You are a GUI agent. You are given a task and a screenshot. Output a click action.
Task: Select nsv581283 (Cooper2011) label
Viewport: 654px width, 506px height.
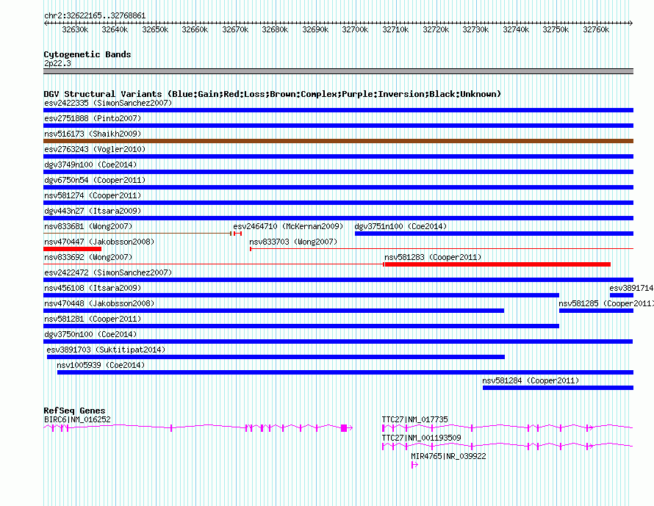(433, 257)
